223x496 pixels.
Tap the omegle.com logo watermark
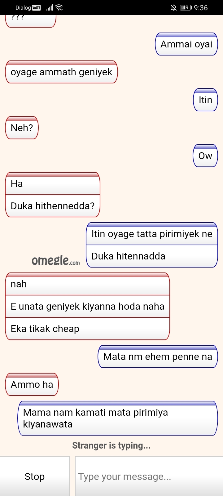coord(55,260)
